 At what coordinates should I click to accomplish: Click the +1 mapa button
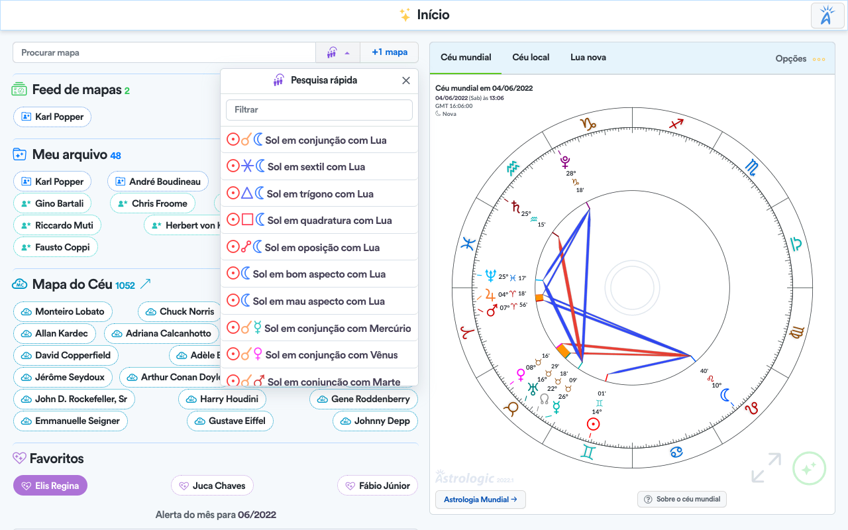390,52
